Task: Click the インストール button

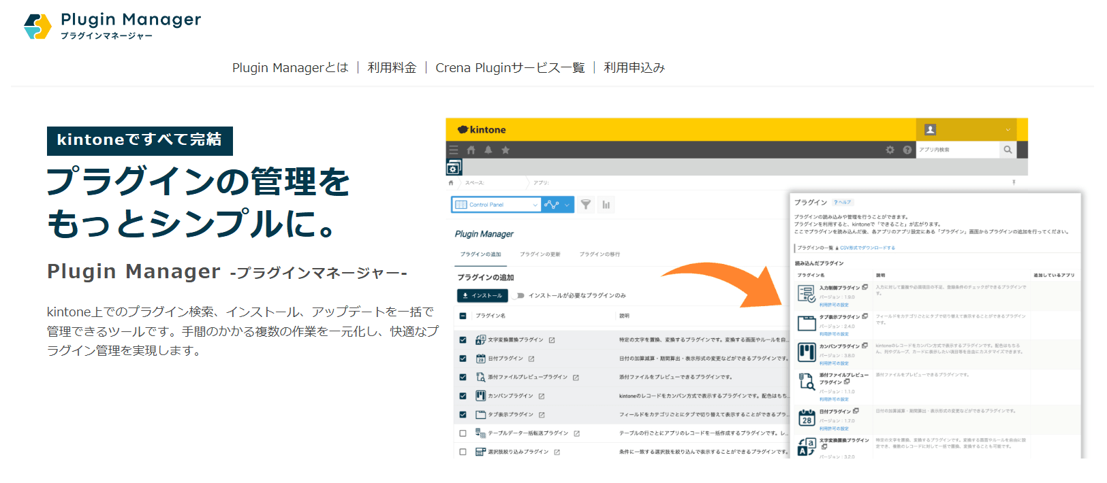Action: click(x=482, y=296)
